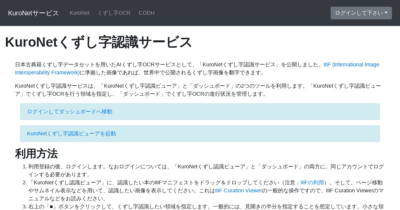Open the KuroNet nav item
The width and height of the screenshot is (400, 210).
80,13
